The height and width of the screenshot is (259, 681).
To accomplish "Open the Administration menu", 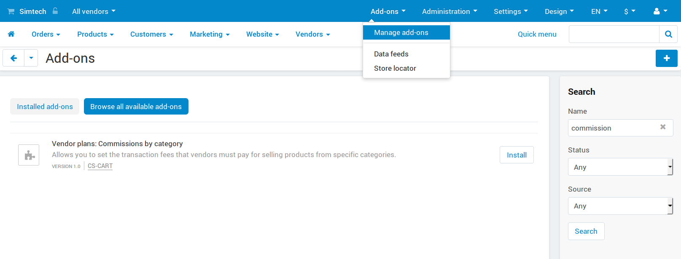I will (450, 11).
